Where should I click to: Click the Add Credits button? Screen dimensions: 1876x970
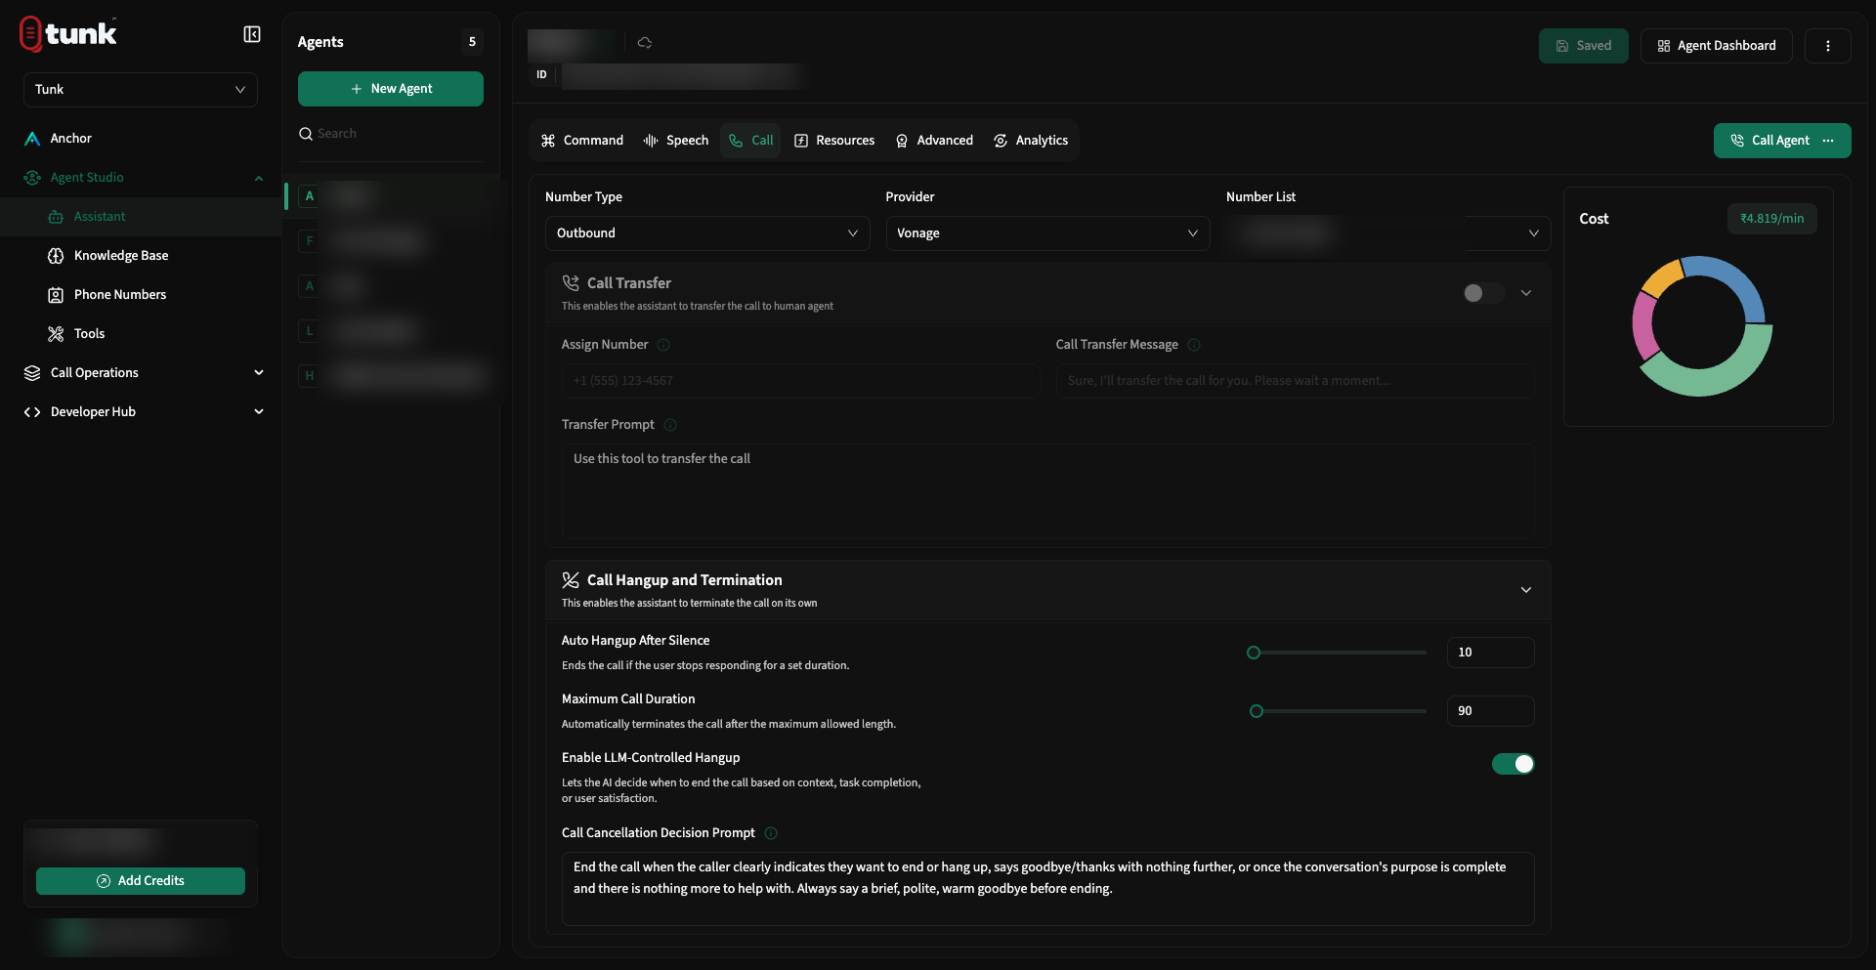(141, 881)
